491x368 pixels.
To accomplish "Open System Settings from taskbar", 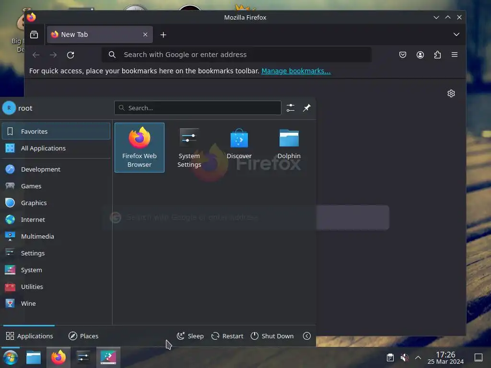I will pos(83,357).
